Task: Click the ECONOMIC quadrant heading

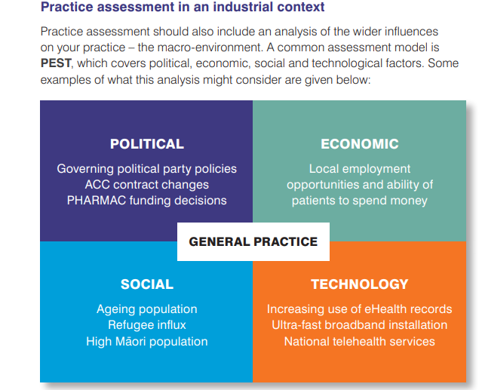Action: pyautogui.click(x=360, y=144)
